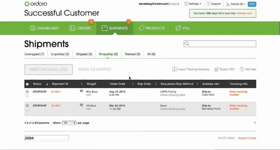Sort by Shipment ID column arrows

coord(82,84)
